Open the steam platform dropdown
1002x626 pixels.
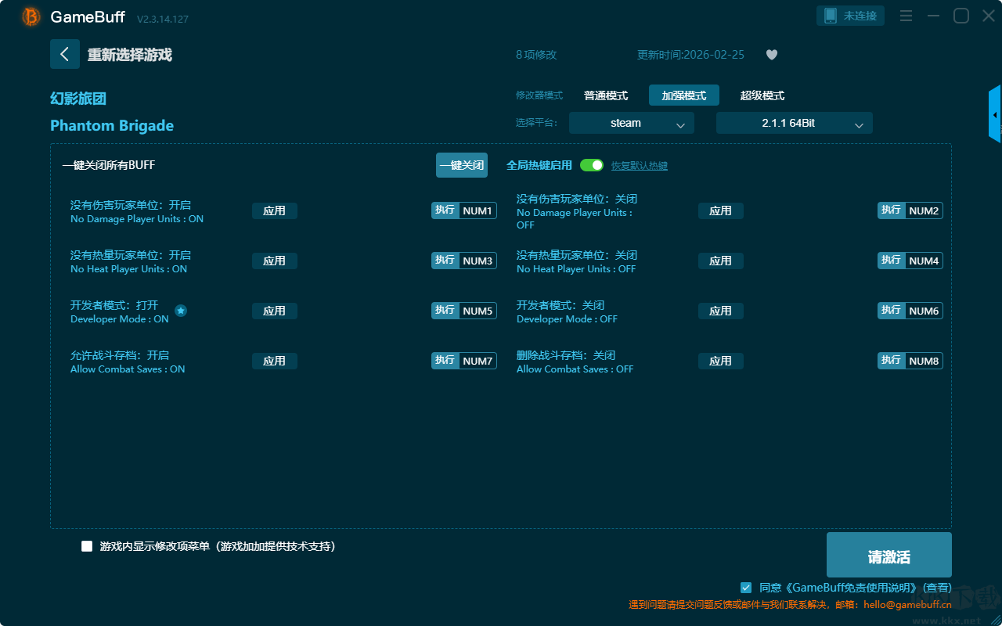tap(631, 123)
